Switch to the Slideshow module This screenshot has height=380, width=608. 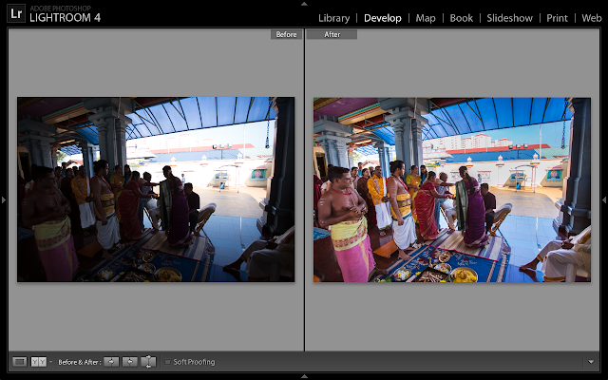tap(509, 18)
